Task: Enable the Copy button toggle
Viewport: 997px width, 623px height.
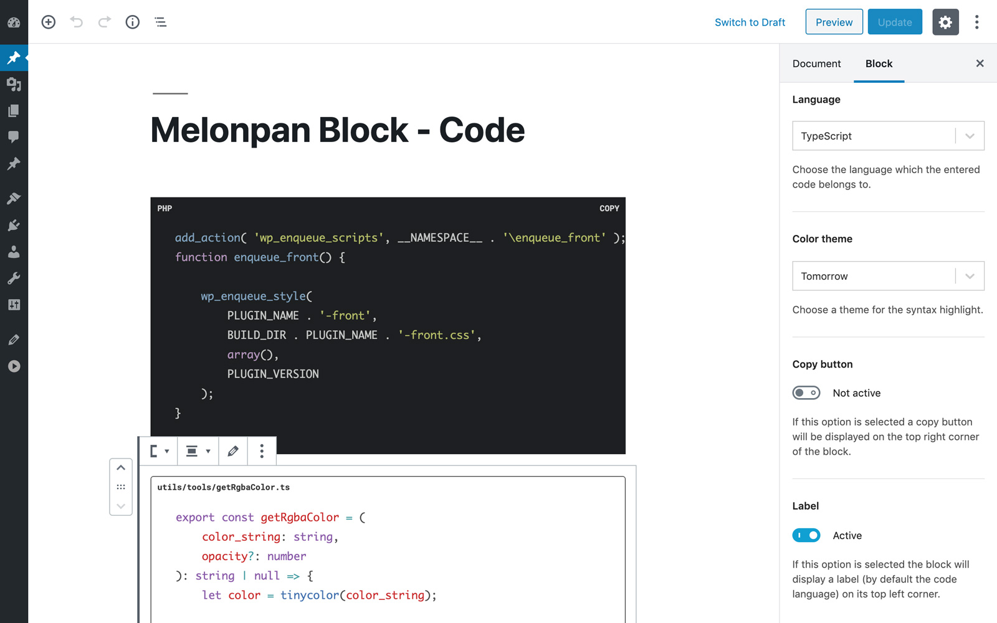Action: [806, 393]
